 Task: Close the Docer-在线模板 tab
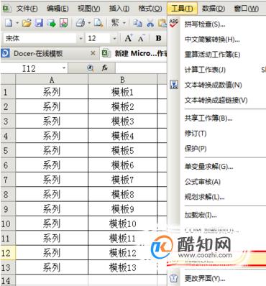(93, 53)
